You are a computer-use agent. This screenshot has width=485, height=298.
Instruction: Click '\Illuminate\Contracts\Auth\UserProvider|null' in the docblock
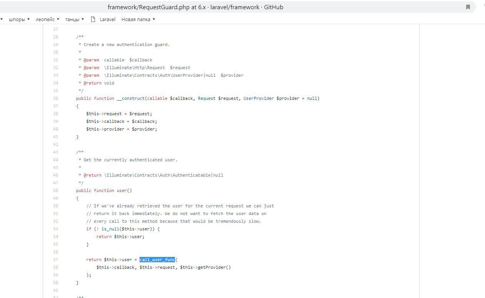[x=160, y=75]
